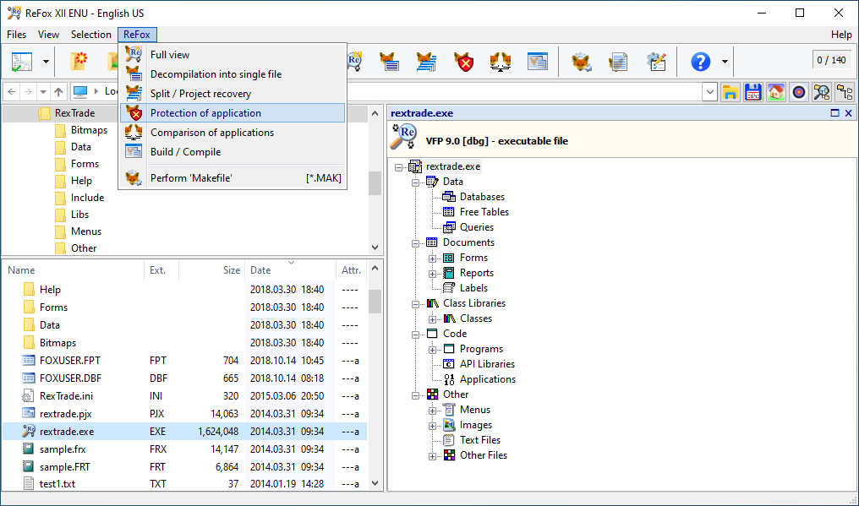Click the new folder toolbar icon with a red star

coord(79,62)
